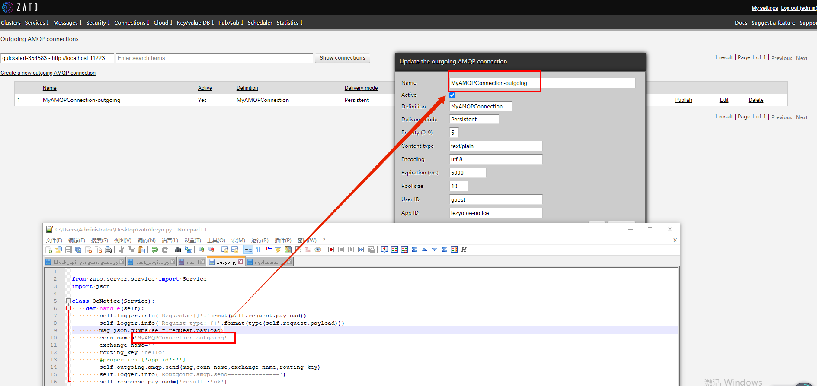817x386 pixels.
Task: Switch to the test_login.py tab
Action: tap(152, 262)
